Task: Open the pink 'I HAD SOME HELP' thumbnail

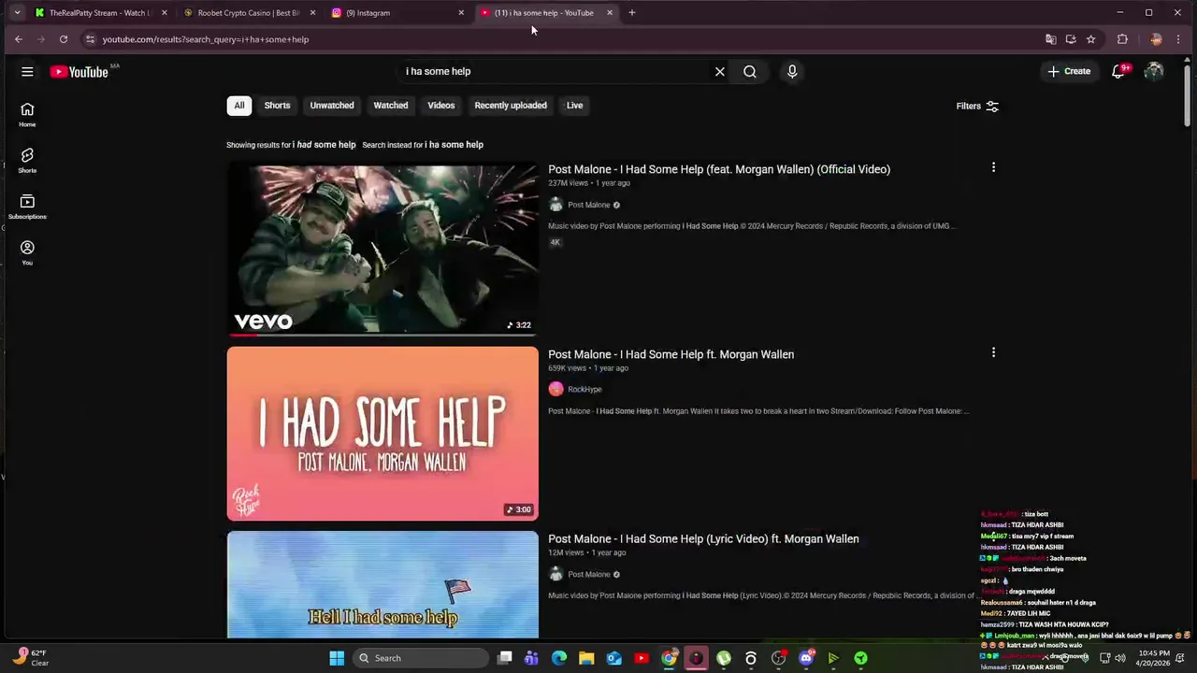Action: pyautogui.click(x=382, y=434)
